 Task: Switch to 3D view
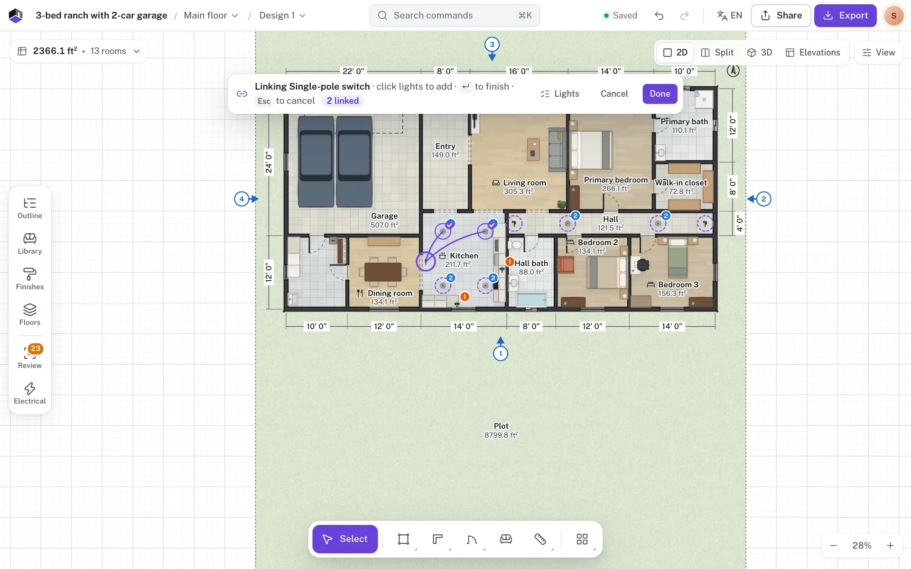coord(760,53)
